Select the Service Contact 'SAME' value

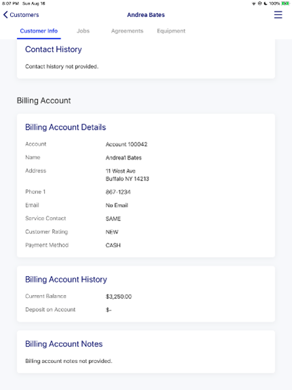113,218
